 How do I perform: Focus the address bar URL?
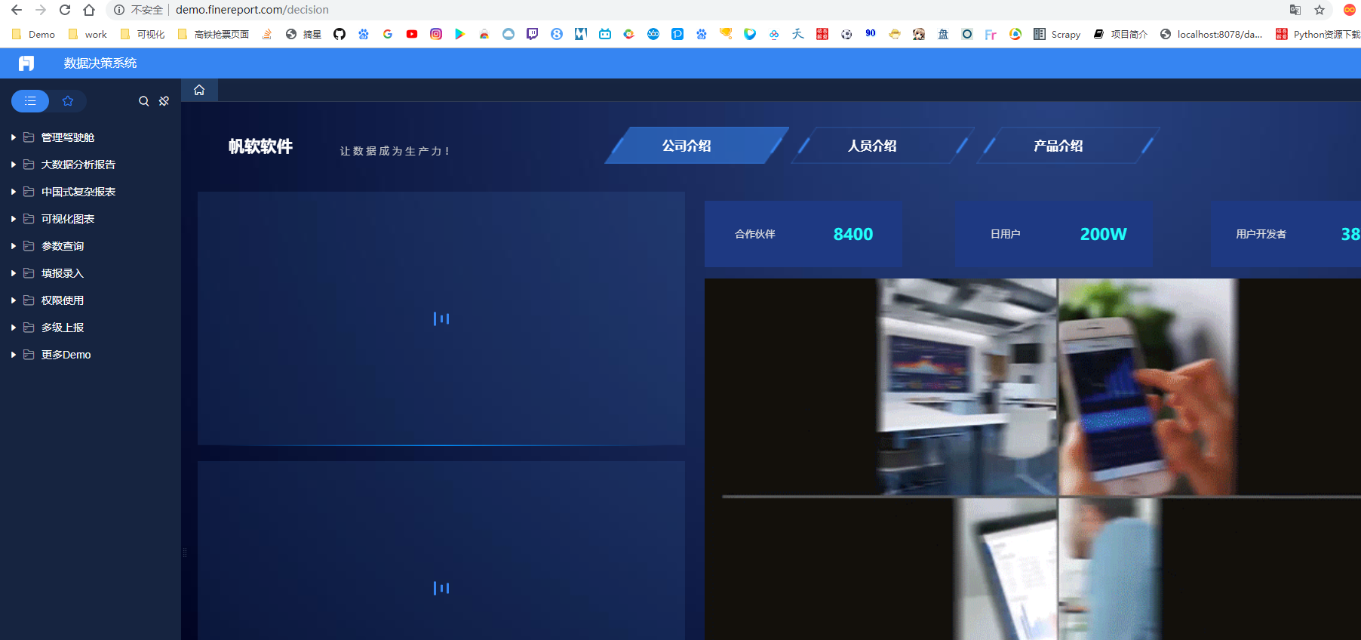(252, 10)
